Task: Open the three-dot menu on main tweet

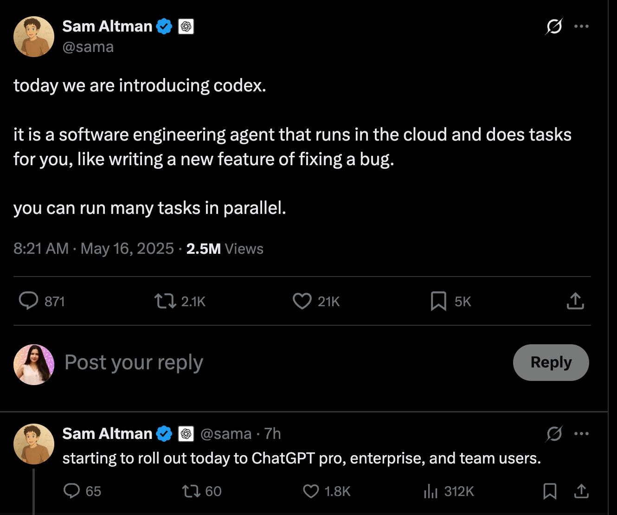Action: click(581, 26)
